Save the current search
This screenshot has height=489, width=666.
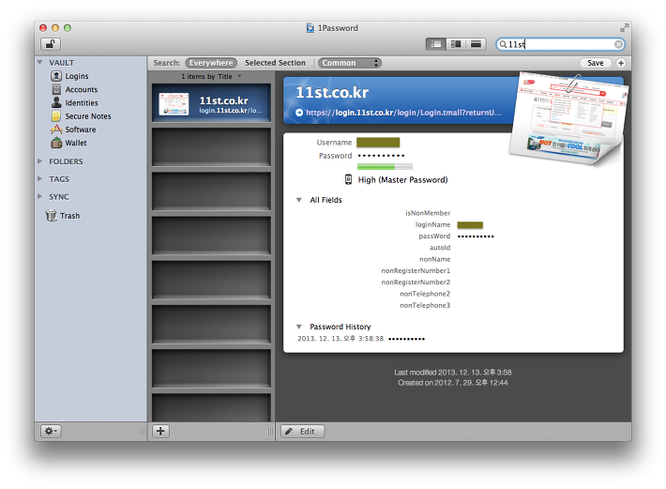(x=595, y=63)
